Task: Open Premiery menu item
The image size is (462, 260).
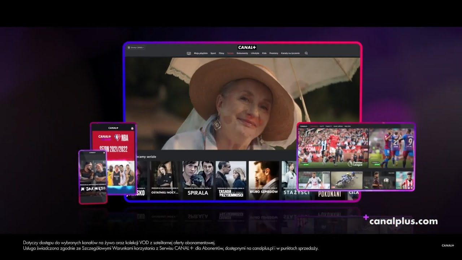Action: 274,53
